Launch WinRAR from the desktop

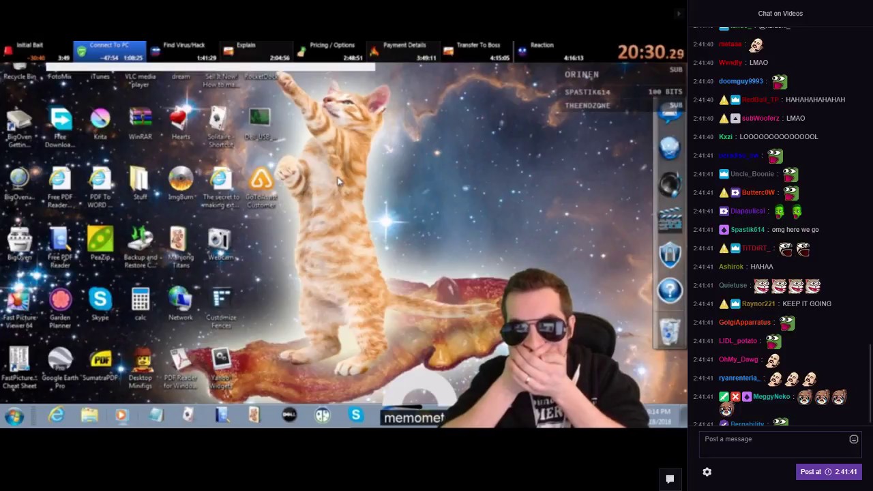coord(140,123)
